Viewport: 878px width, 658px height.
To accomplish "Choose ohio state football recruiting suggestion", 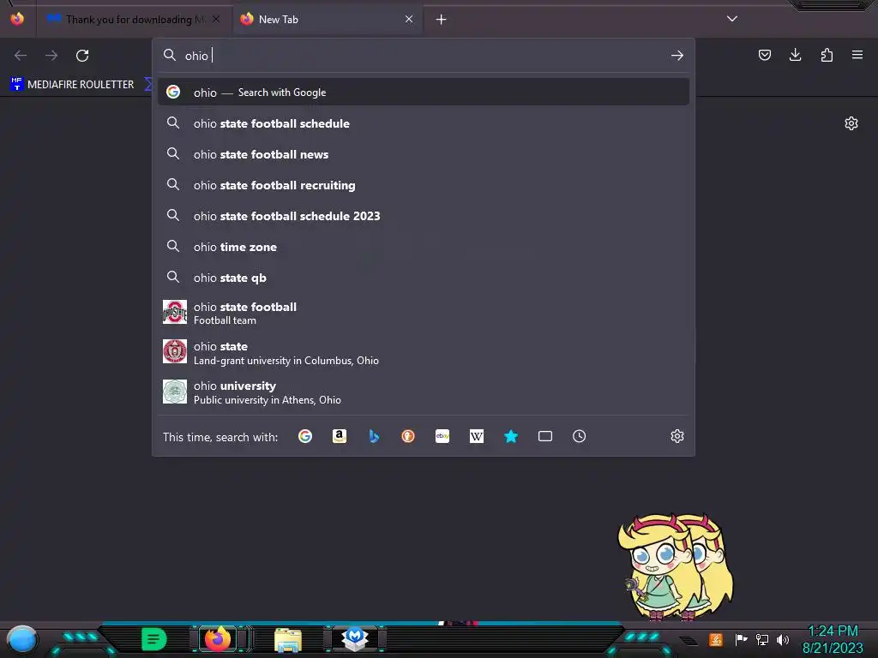I will tap(424, 185).
